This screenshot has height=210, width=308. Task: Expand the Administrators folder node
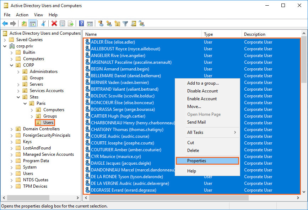[18, 72]
